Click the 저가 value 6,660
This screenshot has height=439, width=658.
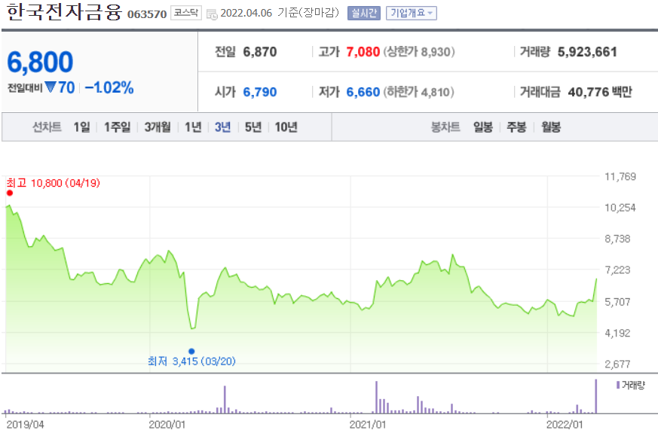363,92
